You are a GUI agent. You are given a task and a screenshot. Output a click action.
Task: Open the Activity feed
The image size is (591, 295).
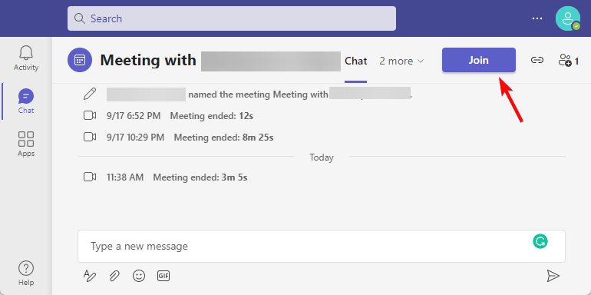click(x=26, y=59)
